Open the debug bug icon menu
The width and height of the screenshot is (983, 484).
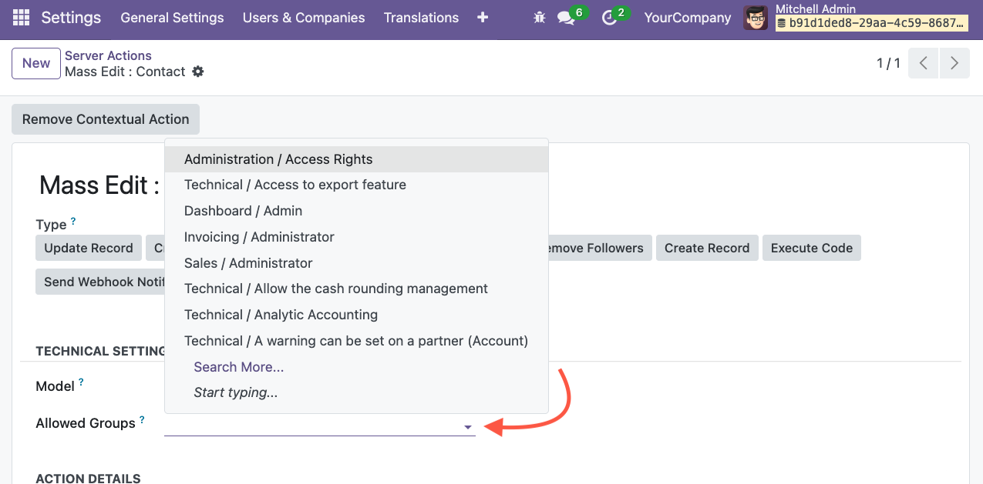click(539, 17)
